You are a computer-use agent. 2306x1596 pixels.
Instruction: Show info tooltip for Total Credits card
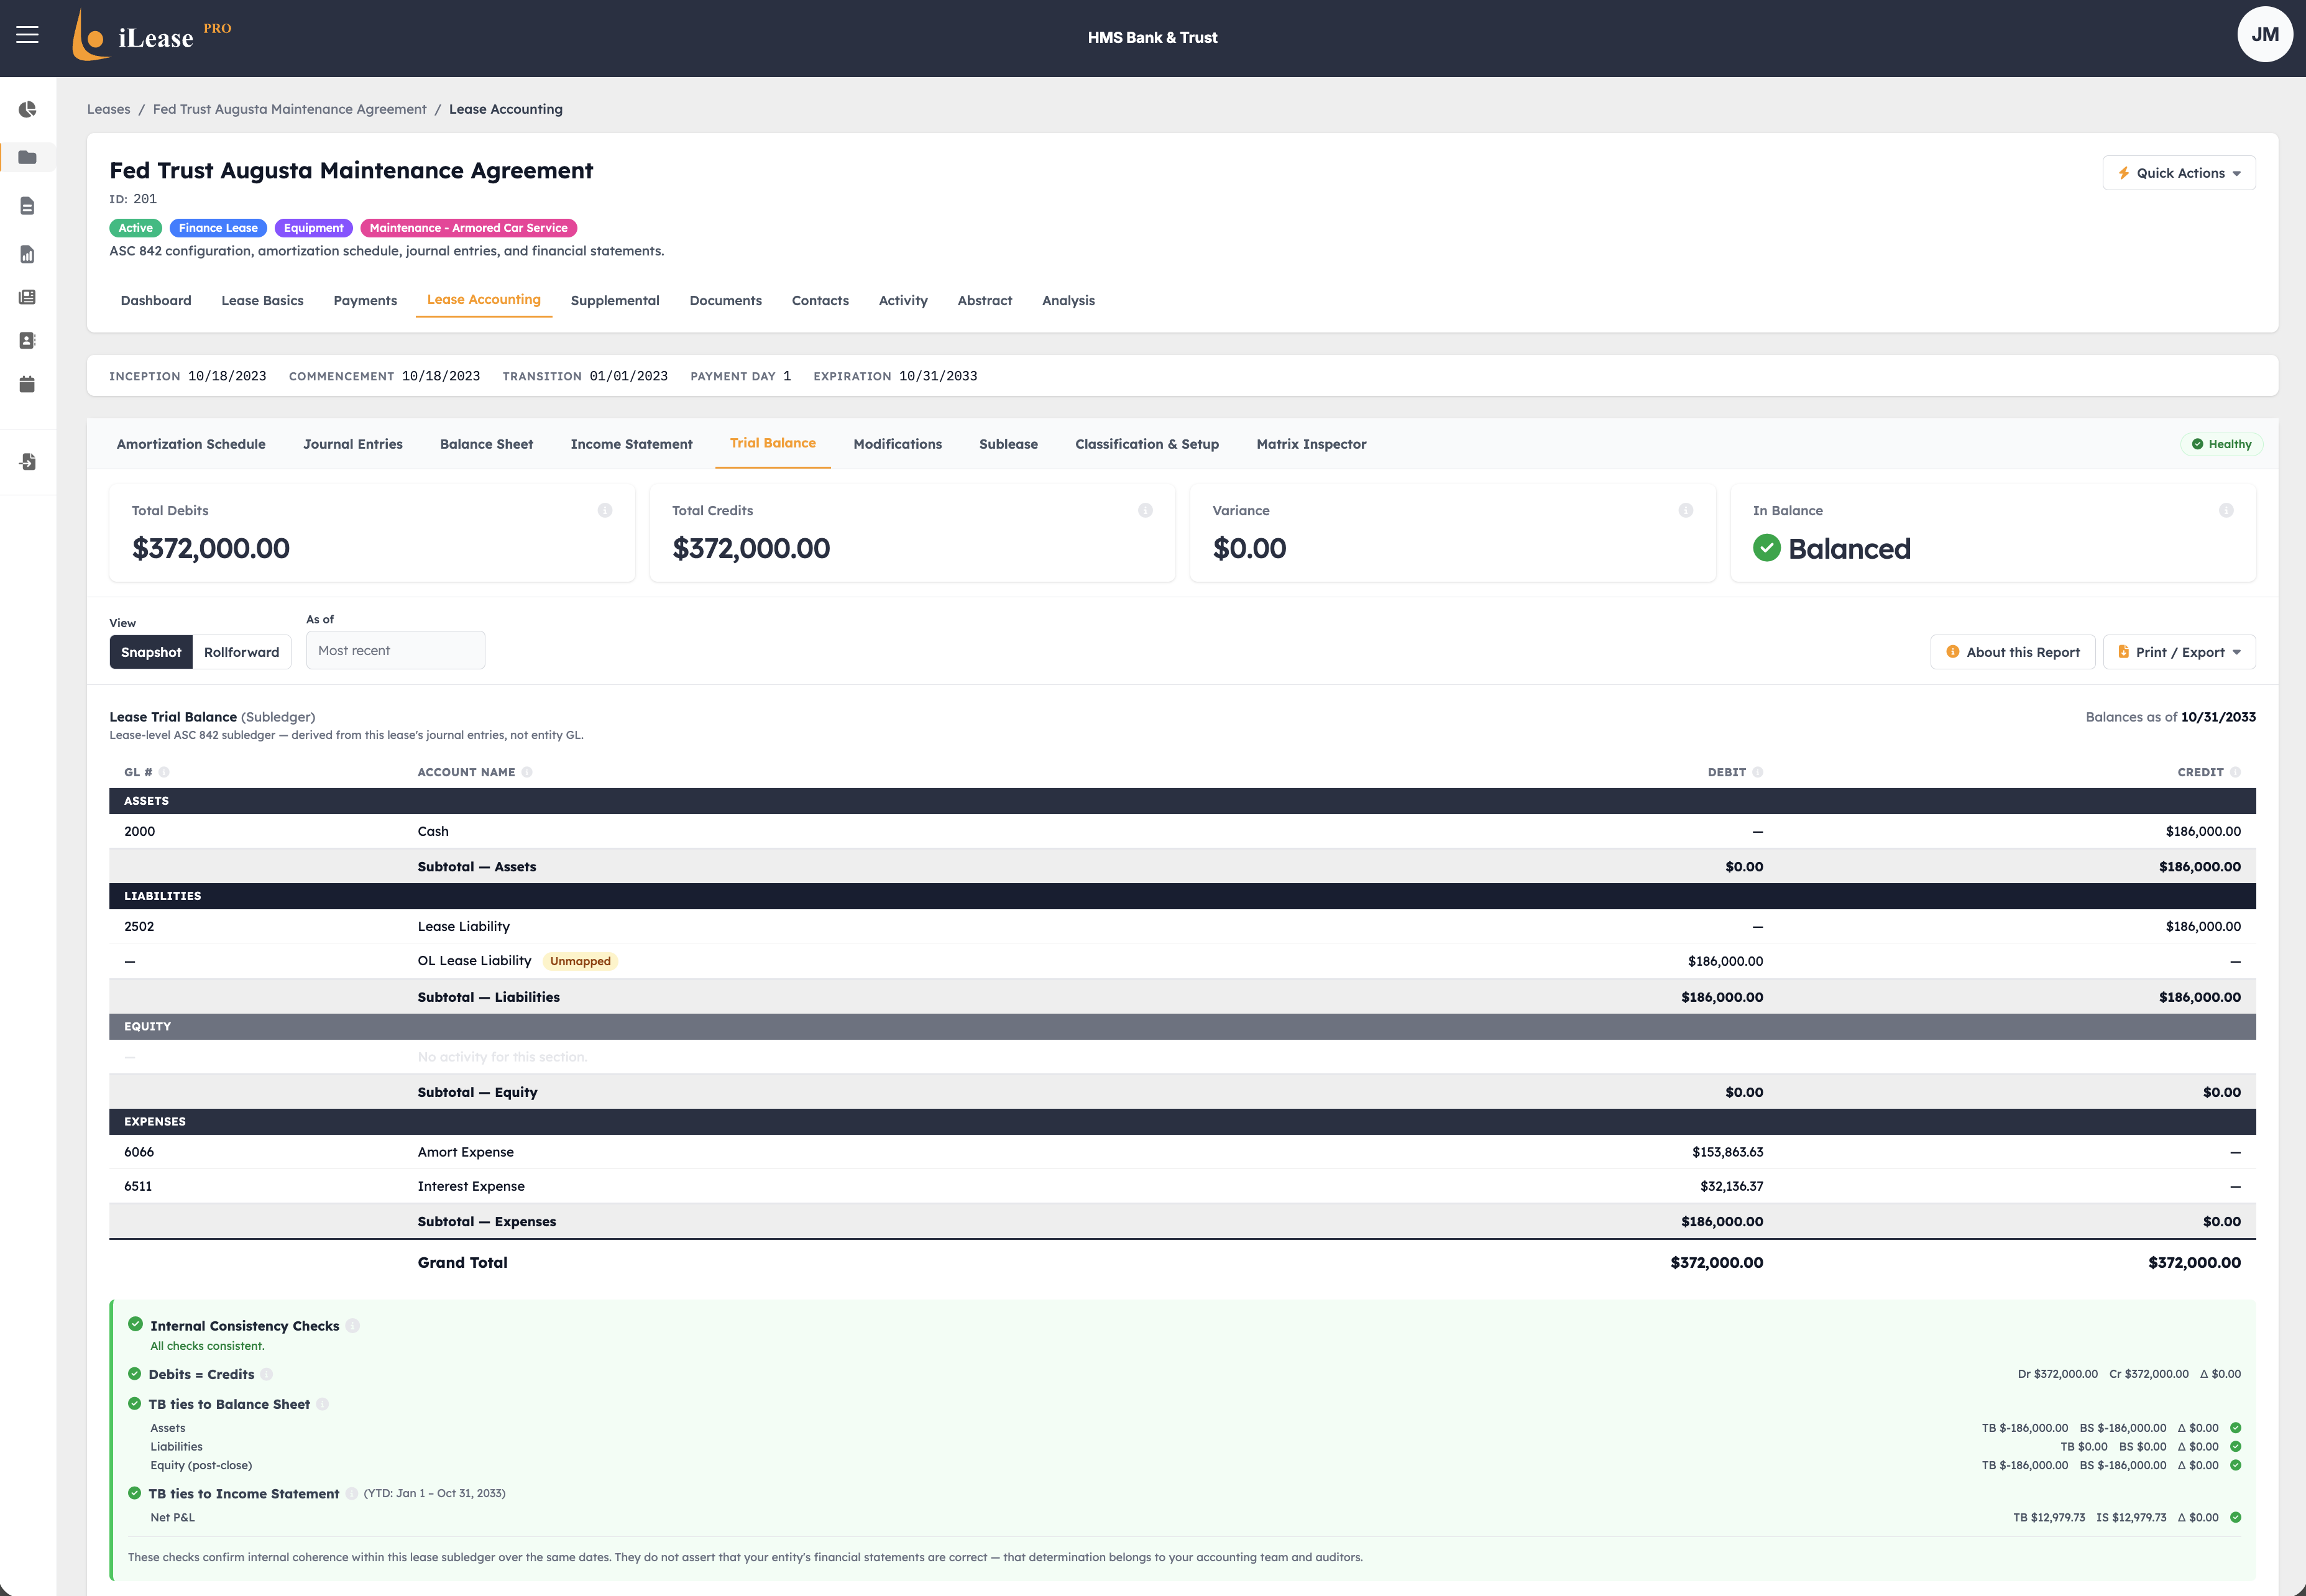(x=1145, y=510)
